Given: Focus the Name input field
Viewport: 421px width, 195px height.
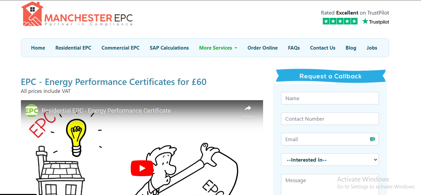Looking at the screenshot, I should coord(330,98).
